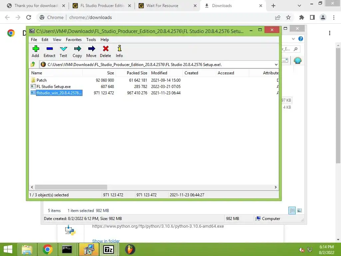
Task: Close the Downloads browser tab
Action: pyautogui.click(x=260, y=6)
